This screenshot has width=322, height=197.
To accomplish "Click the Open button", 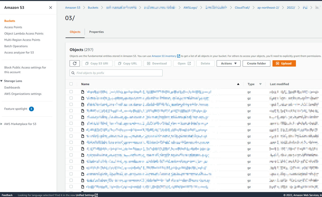I will [184, 63].
